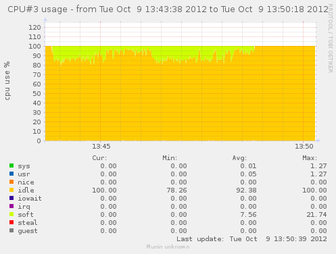Click the soft max value 21.74
The height and width of the screenshot is (254, 336).
pos(316,215)
